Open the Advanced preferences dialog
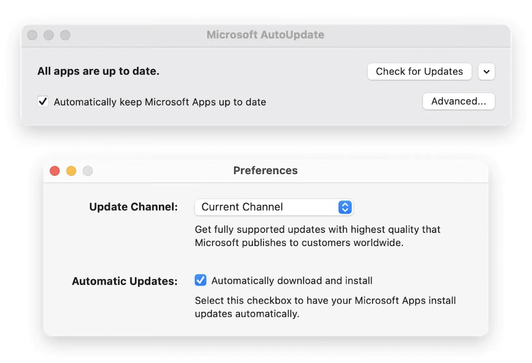The height and width of the screenshot is (363, 532). tap(458, 101)
